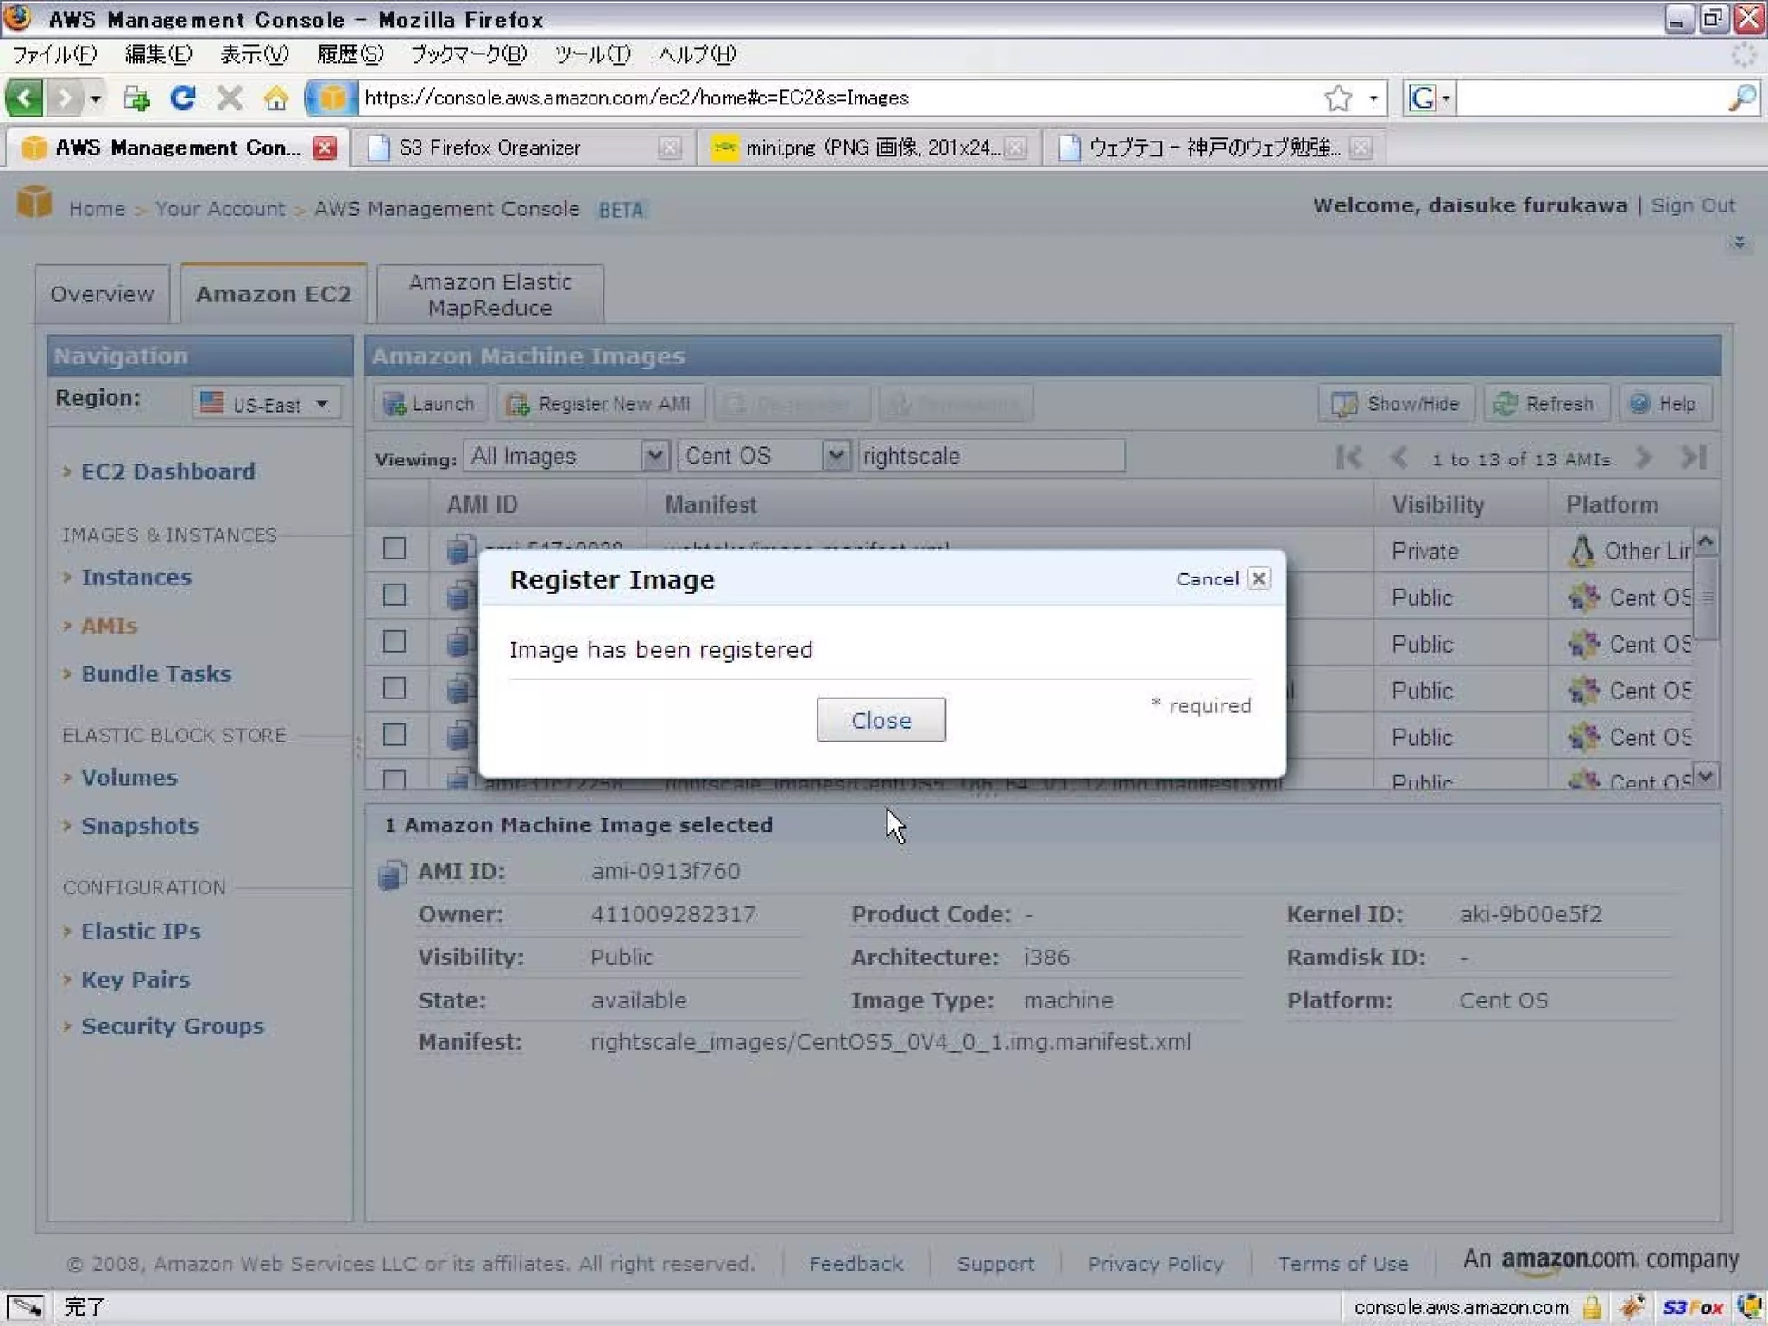Screen dimensions: 1768x1326
Task: Click the search magnifier icon
Action: (1742, 98)
